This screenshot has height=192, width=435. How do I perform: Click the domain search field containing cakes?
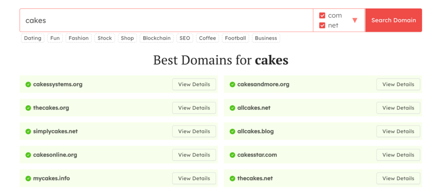coord(166,20)
